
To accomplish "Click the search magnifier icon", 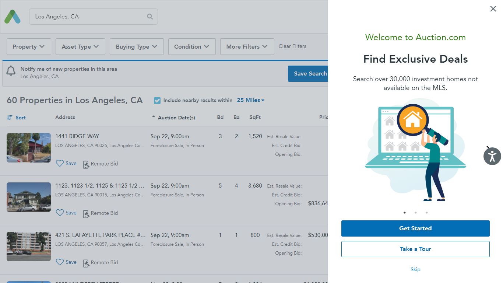I will [150, 17].
